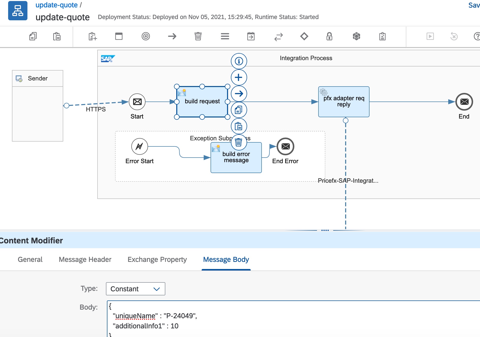Click the floating trash icon near build request

[x=238, y=142]
